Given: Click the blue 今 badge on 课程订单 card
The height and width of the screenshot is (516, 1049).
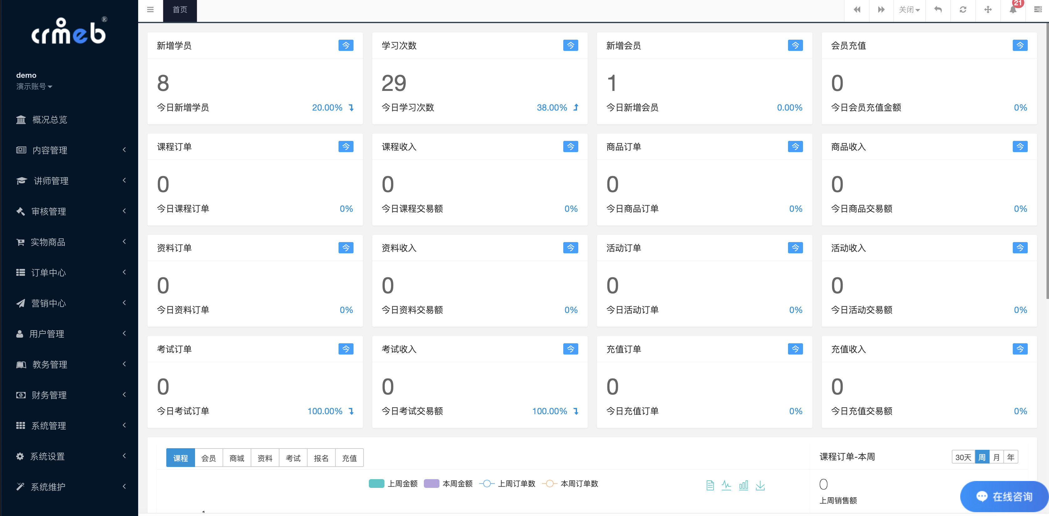Looking at the screenshot, I should point(346,146).
